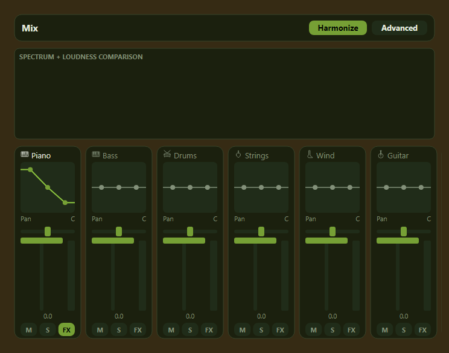Click the Drums volume fader handle

[x=184, y=241]
